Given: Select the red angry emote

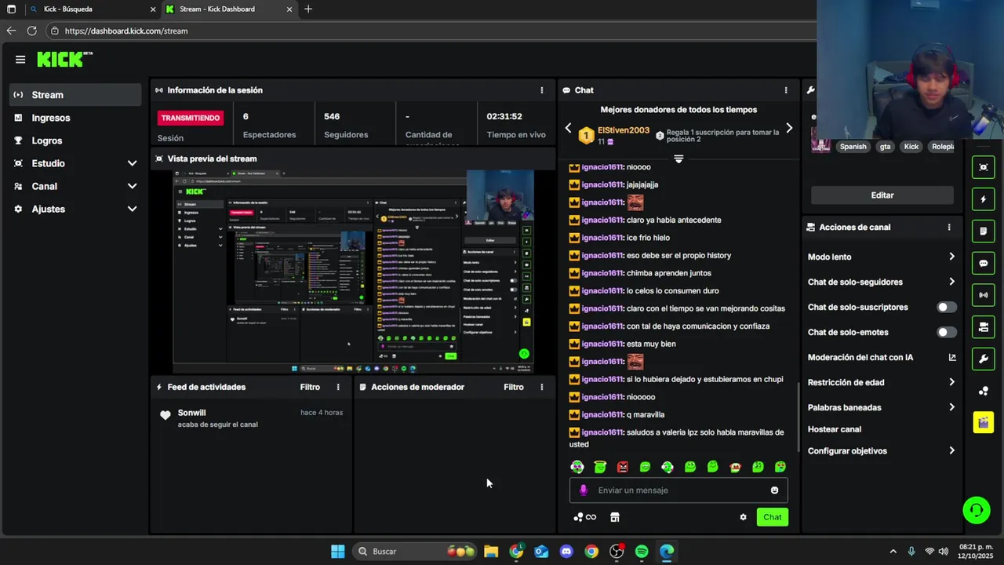Looking at the screenshot, I should click(x=623, y=467).
